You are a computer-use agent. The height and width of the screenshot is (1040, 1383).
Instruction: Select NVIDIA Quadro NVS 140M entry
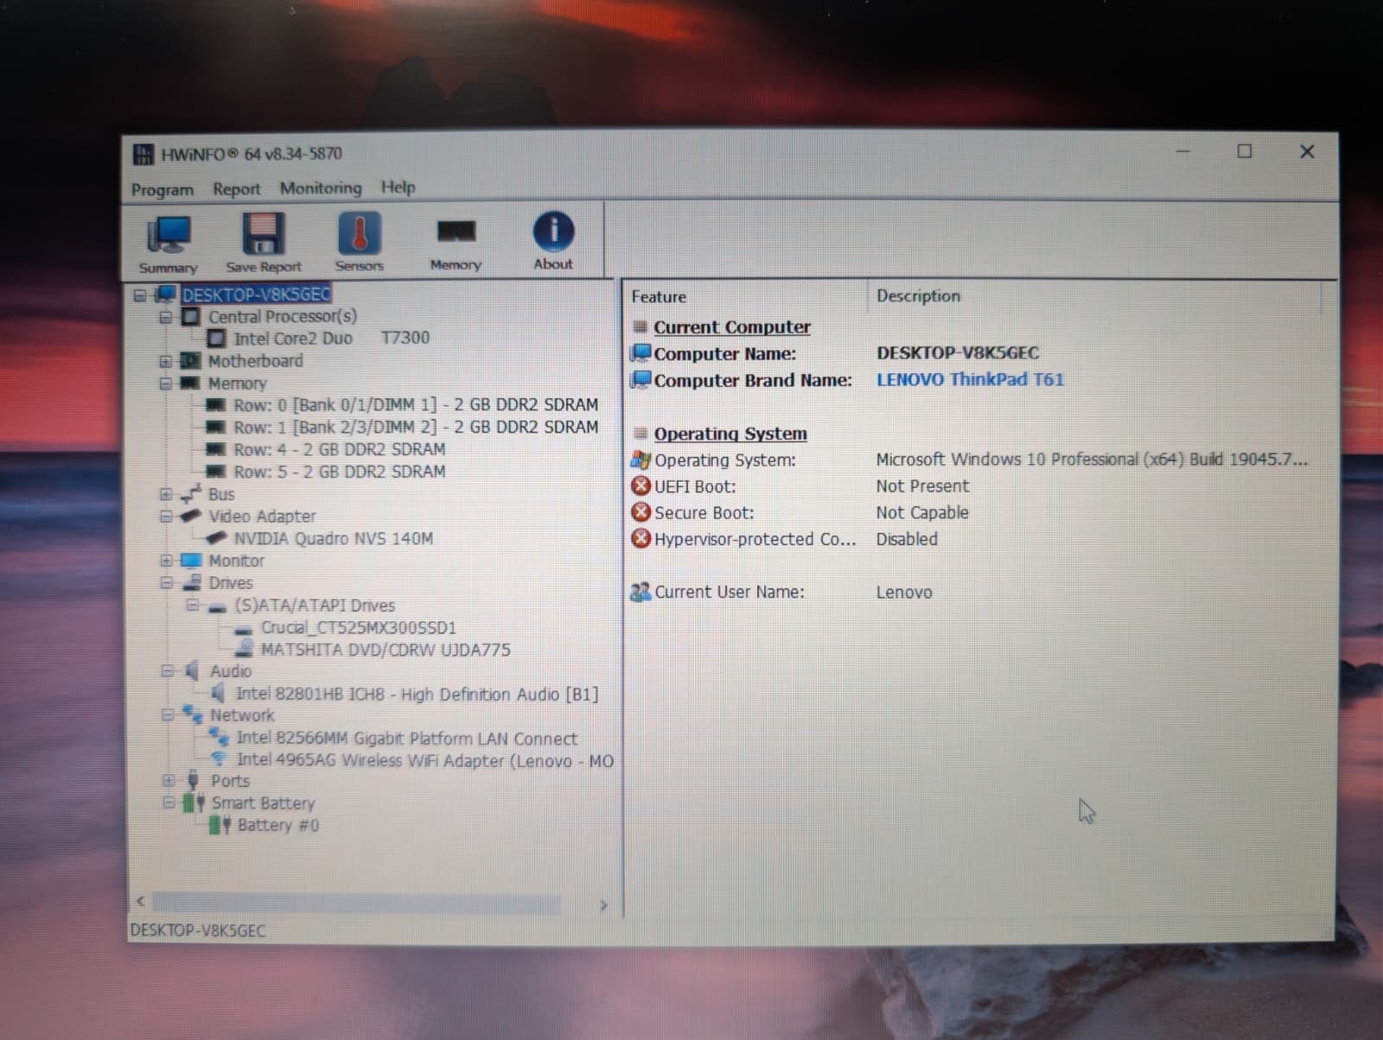coord(334,539)
